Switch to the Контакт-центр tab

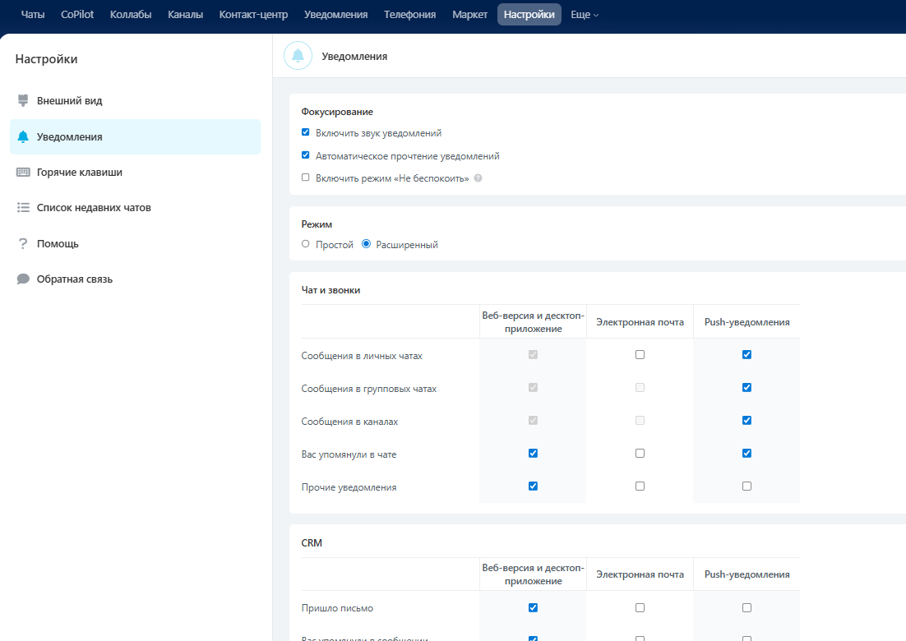click(253, 15)
